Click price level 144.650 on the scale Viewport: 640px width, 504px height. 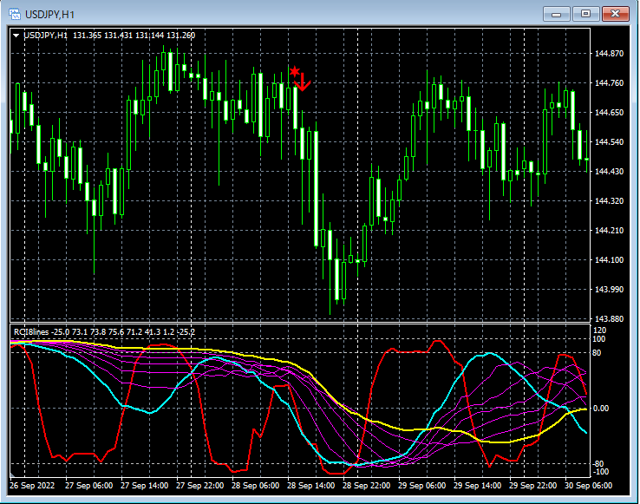point(610,112)
